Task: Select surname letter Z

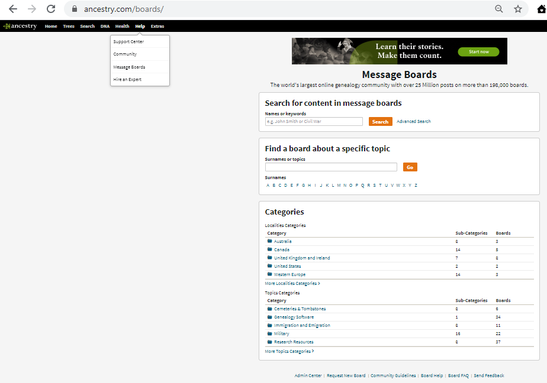Action: click(416, 185)
